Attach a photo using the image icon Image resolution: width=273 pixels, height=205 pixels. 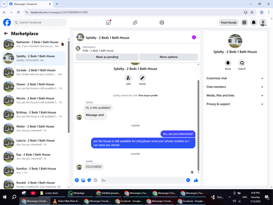(x=83, y=180)
